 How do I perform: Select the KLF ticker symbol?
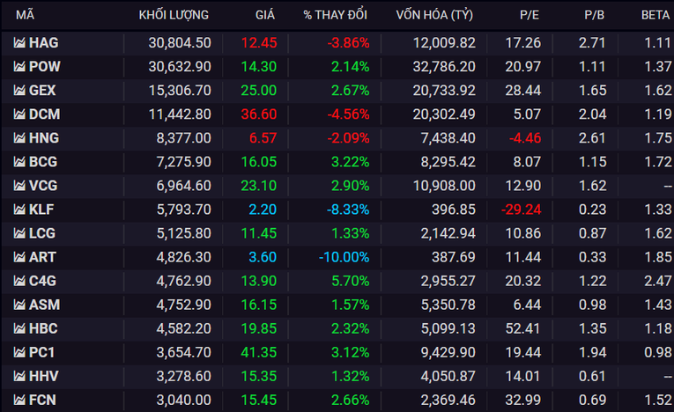click(41, 210)
